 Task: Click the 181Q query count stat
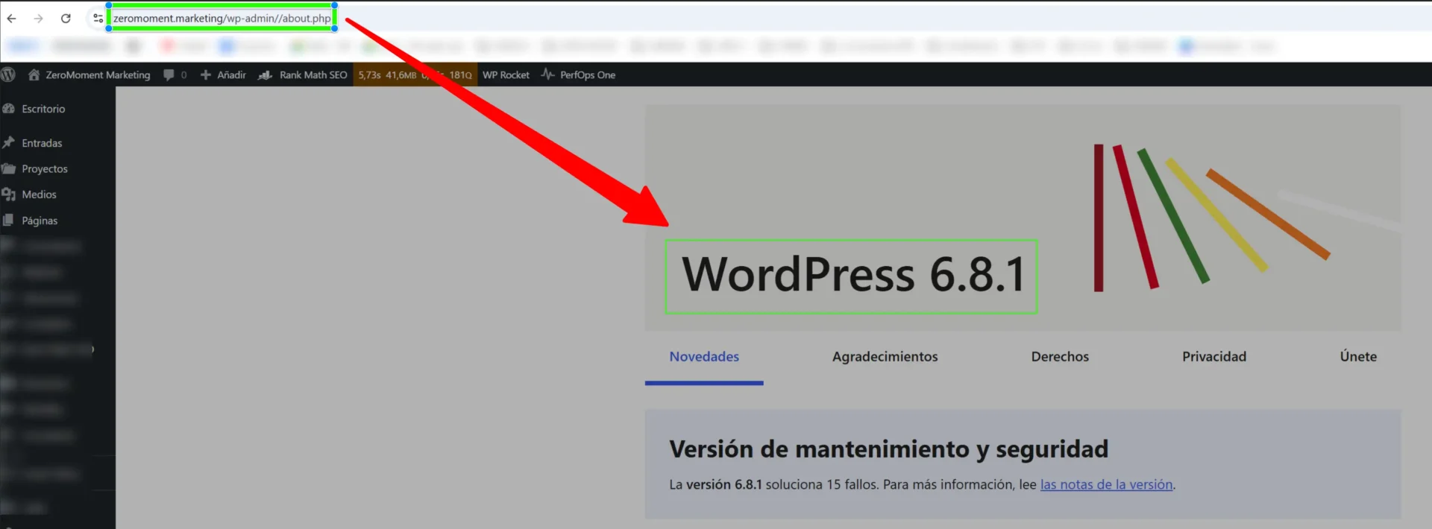460,75
